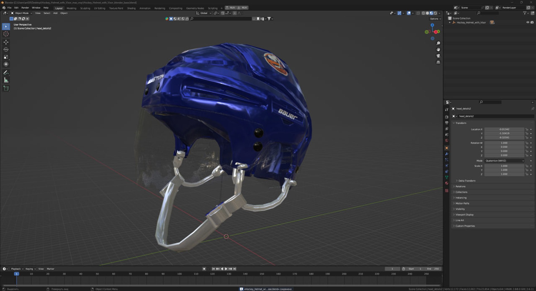Open the Texture properties tab

pos(447,191)
